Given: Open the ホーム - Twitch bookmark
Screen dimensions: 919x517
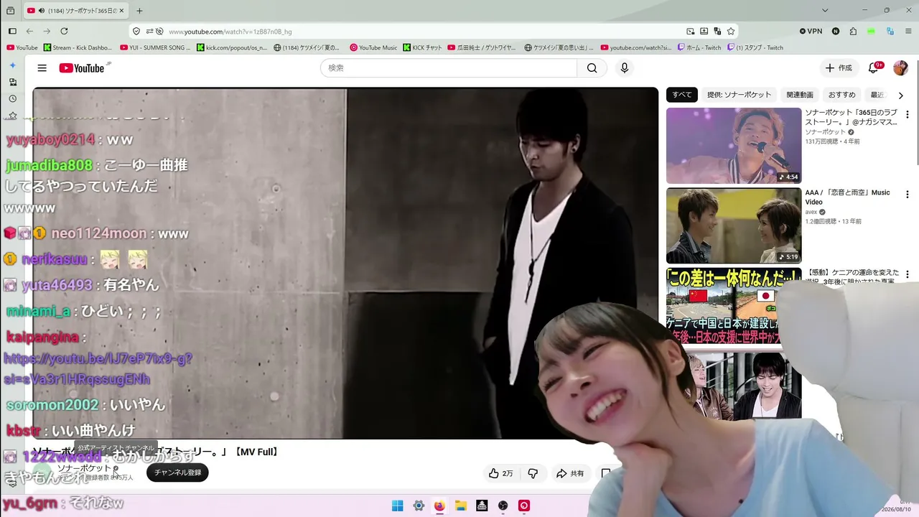Looking at the screenshot, I should (x=699, y=48).
